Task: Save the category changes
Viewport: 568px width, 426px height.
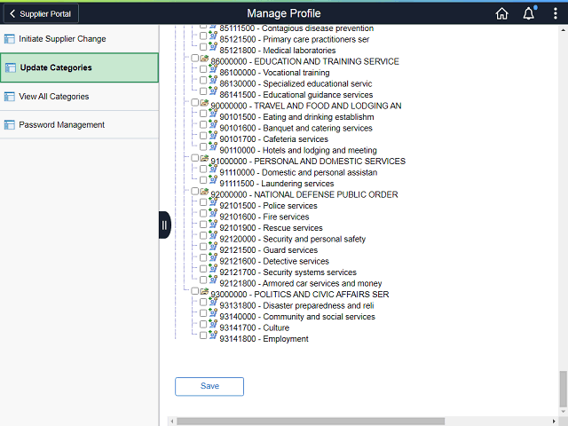Action: [x=209, y=387]
